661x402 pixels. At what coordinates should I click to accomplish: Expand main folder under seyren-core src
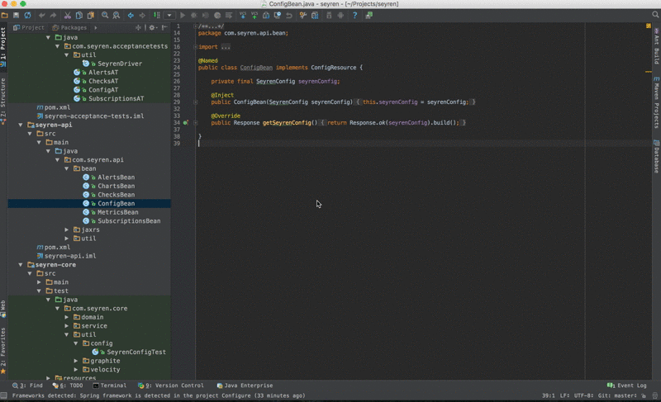click(x=39, y=282)
